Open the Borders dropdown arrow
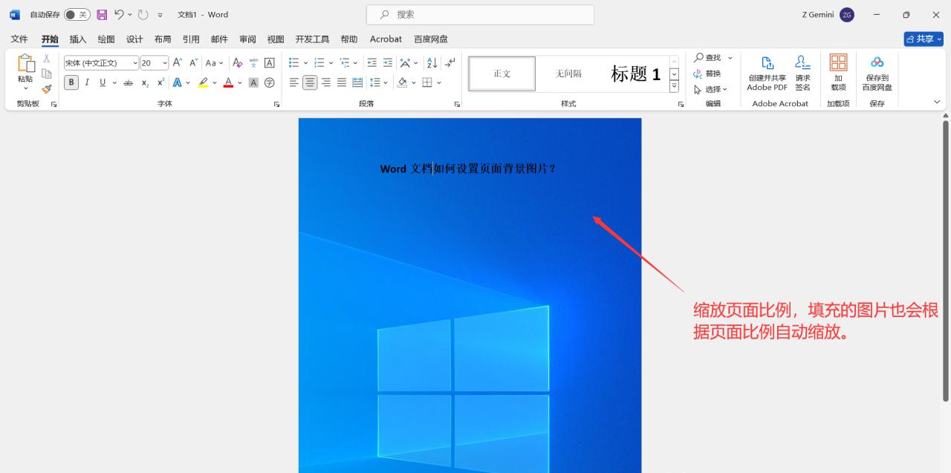 click(439, 82)
